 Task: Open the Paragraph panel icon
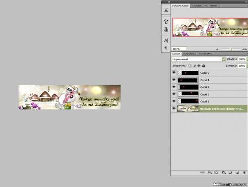point(166,48)
